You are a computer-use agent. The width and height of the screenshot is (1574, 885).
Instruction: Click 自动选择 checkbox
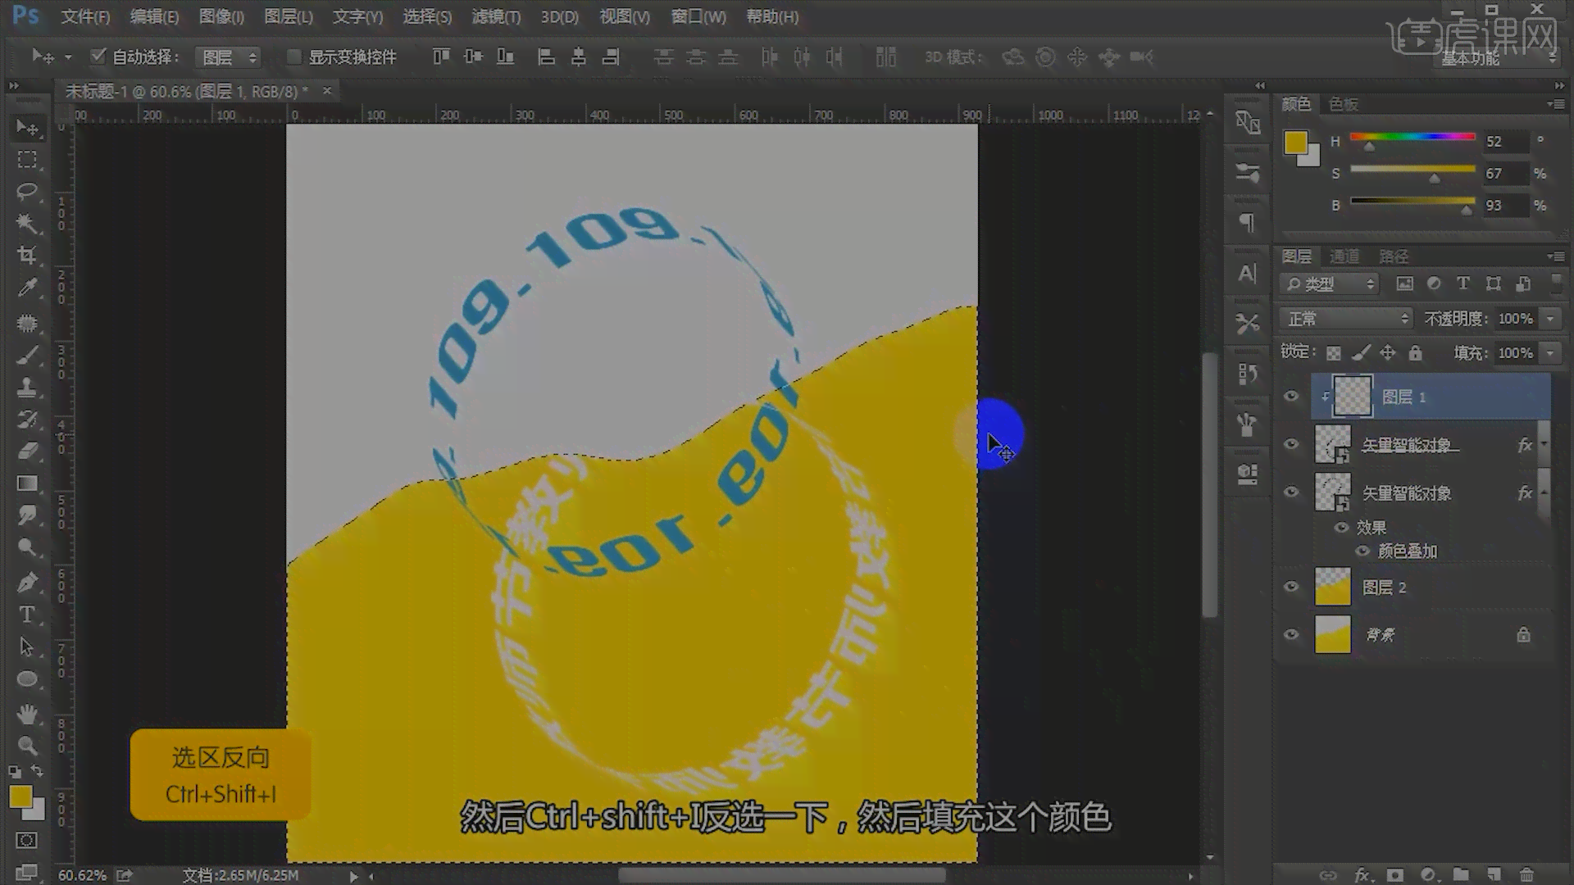point(96,57)
